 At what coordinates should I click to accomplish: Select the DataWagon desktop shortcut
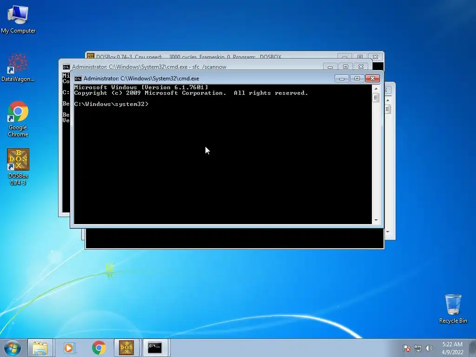(18, 67)
